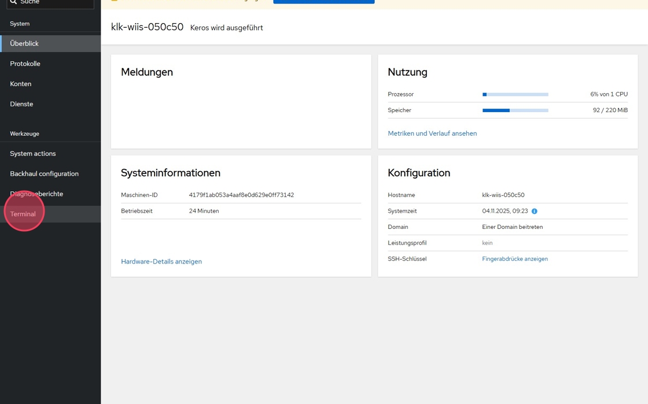Click the hostname value in Konfiguration
The height and width of the screenshot is (404, 648).
(503, 195)
